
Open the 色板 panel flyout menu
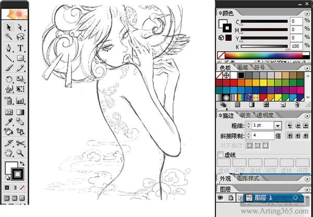[x=307, y=68]
